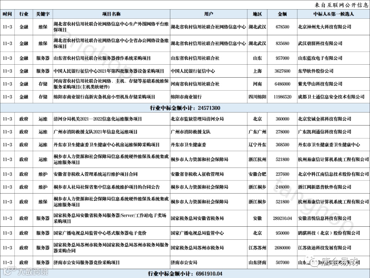Select winner 武汉碧涯科技有限公司

[x=320, y=43]
